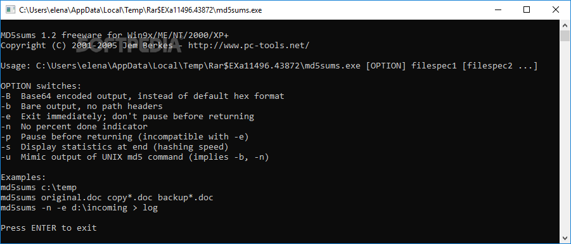Click the Press ENTER to exit prompt

(49, 228)
